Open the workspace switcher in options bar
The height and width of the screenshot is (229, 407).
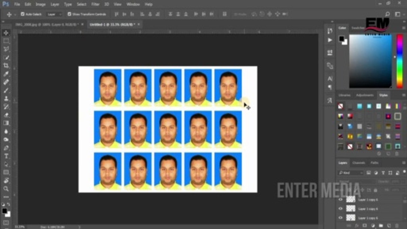tap(398, 14)
